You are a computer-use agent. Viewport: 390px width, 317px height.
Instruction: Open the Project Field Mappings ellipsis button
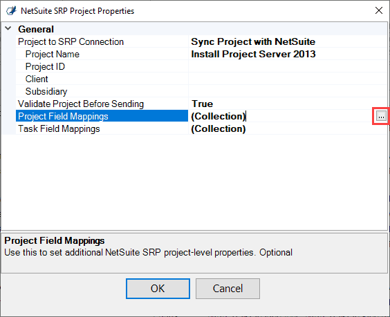tap(381, 116)
